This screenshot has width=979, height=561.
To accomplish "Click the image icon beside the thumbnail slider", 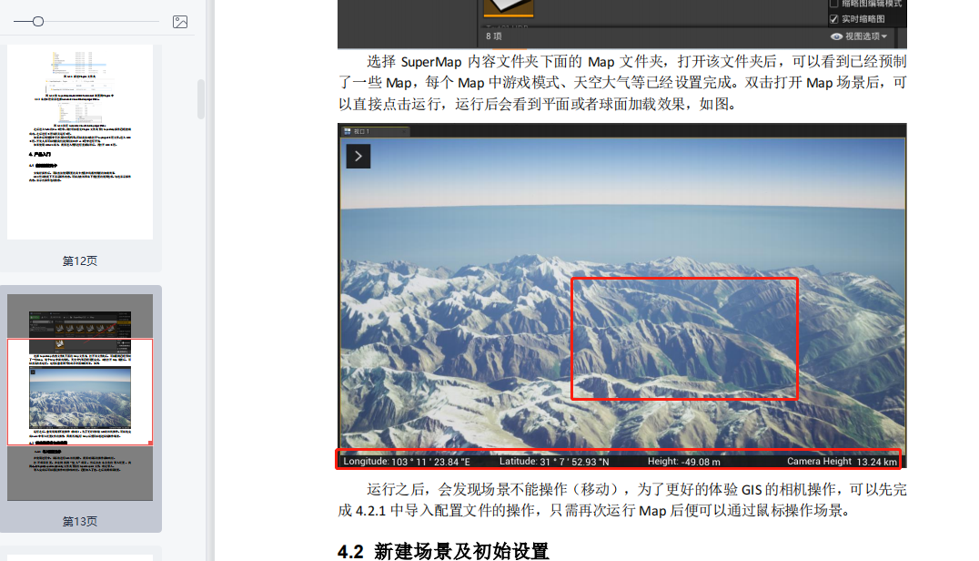I will tap(180, 22).
